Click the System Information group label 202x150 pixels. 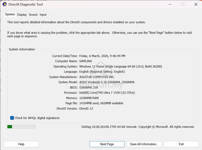22,49
